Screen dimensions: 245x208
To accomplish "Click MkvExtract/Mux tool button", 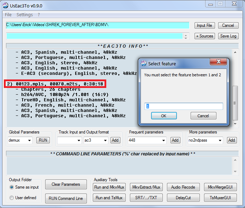I will tap(146, 187).
